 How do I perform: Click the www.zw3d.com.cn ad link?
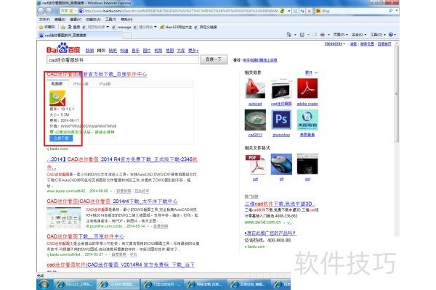pos(262,223)
